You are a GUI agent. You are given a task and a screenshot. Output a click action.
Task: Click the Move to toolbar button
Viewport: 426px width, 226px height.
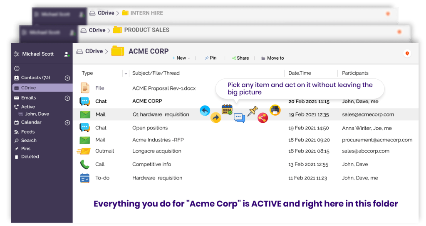tap(272, 58)
